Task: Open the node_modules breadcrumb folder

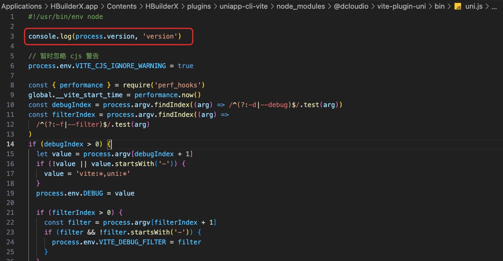Action: click(x=300, y=6)
